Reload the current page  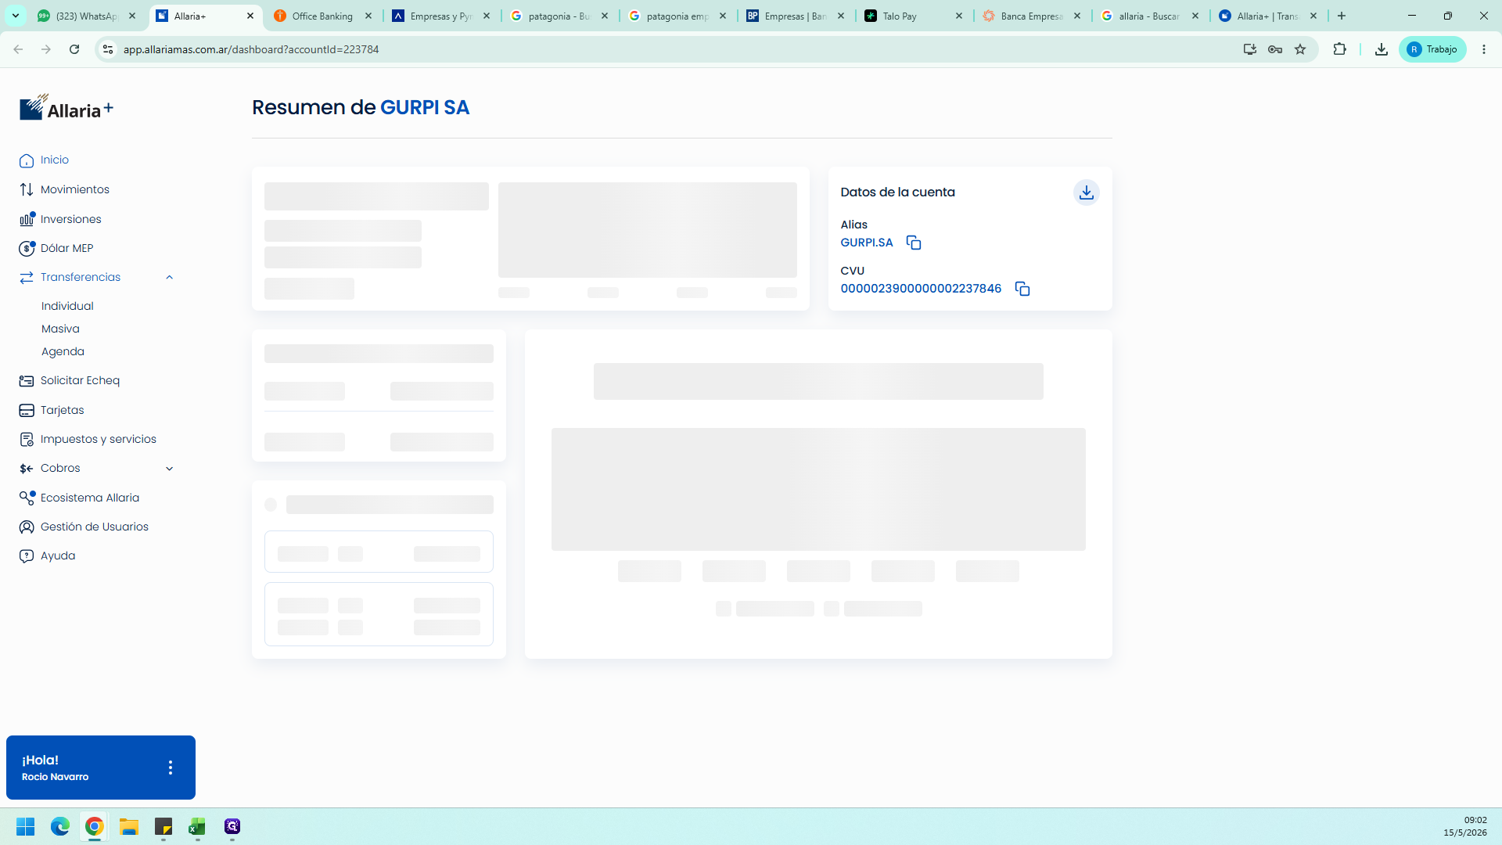(x=74, y=49)
